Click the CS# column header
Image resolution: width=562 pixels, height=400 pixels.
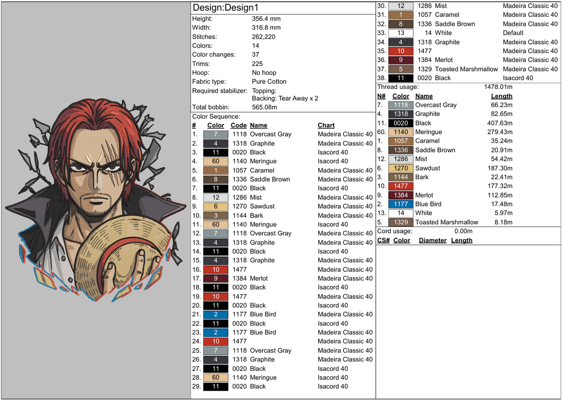pos(384,240)
